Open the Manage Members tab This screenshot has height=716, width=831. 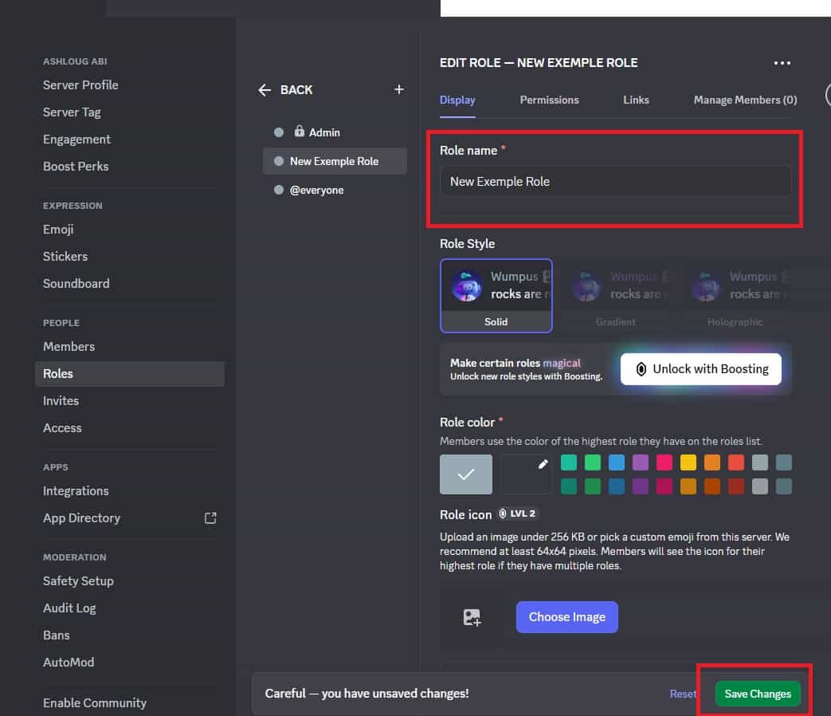pyautogui.click(x=743, y=100)
